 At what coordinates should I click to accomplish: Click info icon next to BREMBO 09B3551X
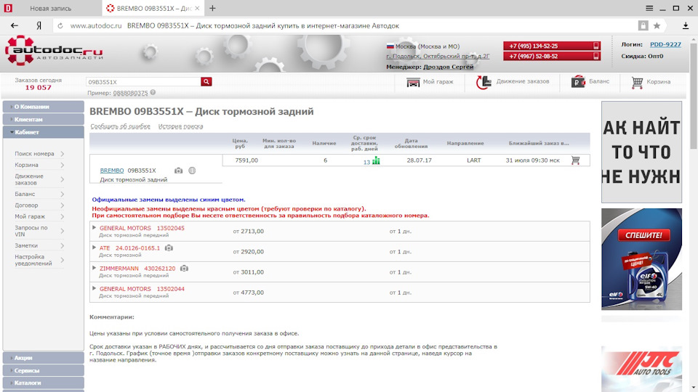coord(192,171)
